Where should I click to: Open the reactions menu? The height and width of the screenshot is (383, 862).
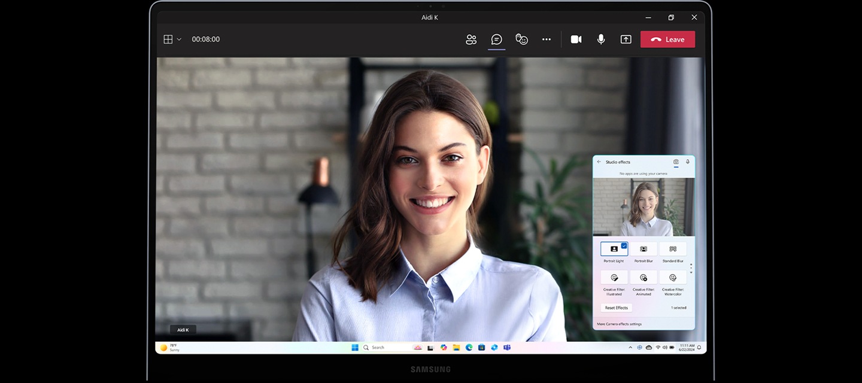point(522,39)
